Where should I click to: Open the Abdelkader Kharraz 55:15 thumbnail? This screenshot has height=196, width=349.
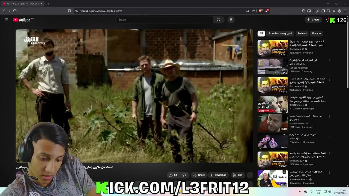pos(273,179)
